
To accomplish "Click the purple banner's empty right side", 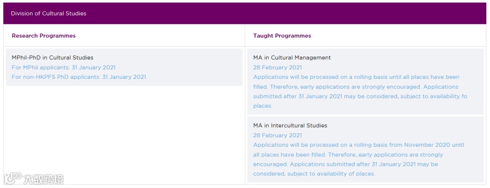I will point(363,14).
